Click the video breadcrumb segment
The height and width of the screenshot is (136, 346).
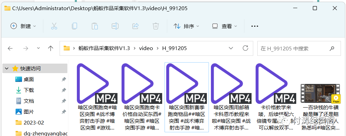pyautogui.click(x=146, y=48)
